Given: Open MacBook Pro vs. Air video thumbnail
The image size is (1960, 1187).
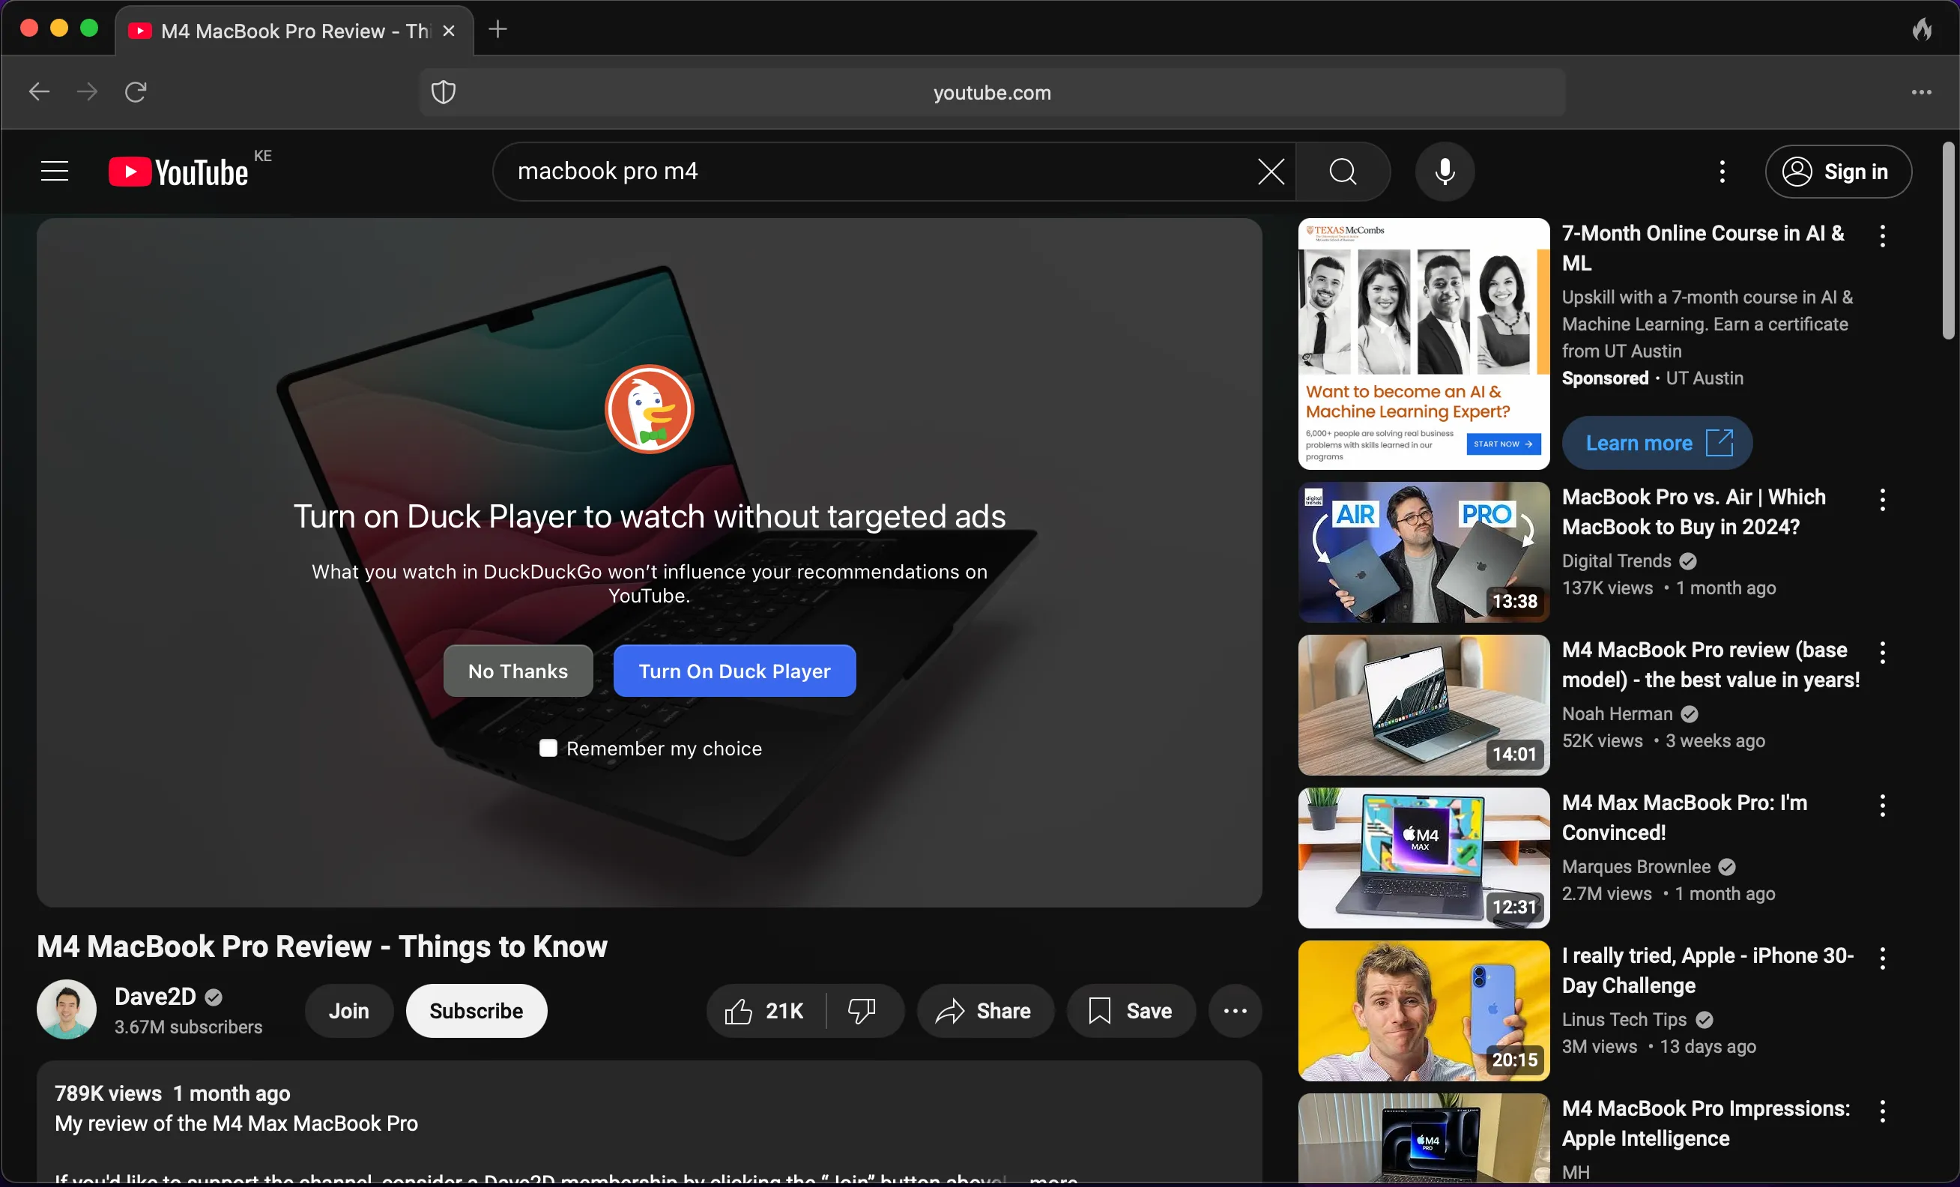Looking at the screenshot, I should click(1424, 552).
